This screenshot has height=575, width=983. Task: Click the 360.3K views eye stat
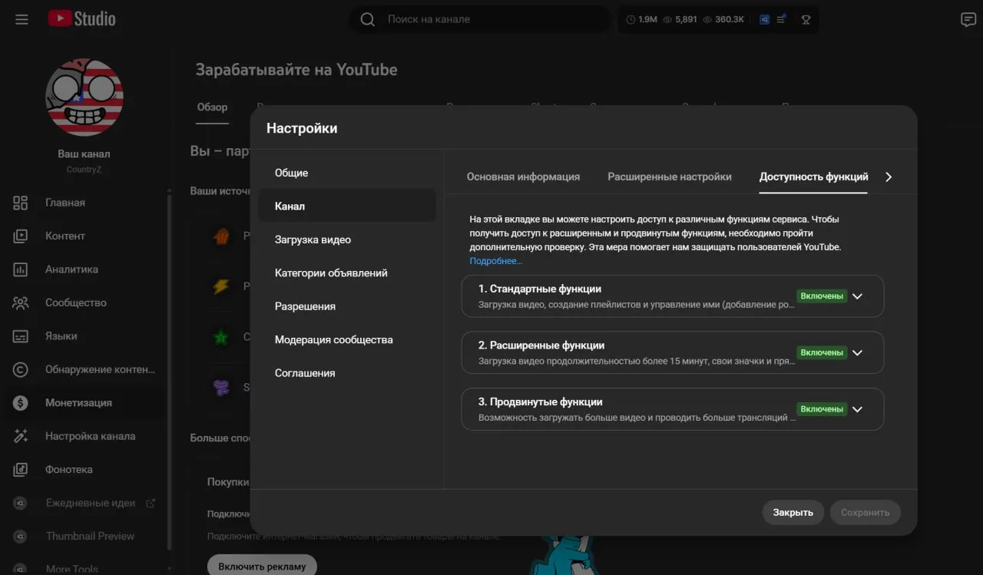pos(723,19)
